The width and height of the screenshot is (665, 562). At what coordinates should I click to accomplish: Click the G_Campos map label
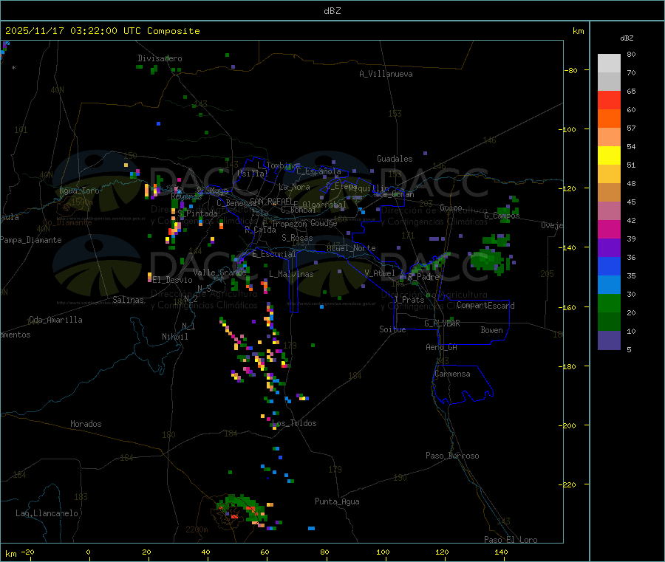click(x=502, y=216)
